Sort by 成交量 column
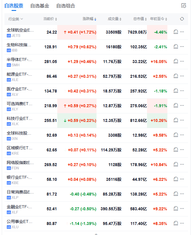 [115, 19]
